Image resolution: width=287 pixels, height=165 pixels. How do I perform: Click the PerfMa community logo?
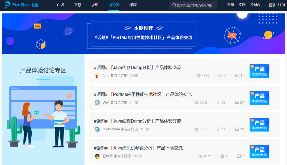click(x=21, y=5)
